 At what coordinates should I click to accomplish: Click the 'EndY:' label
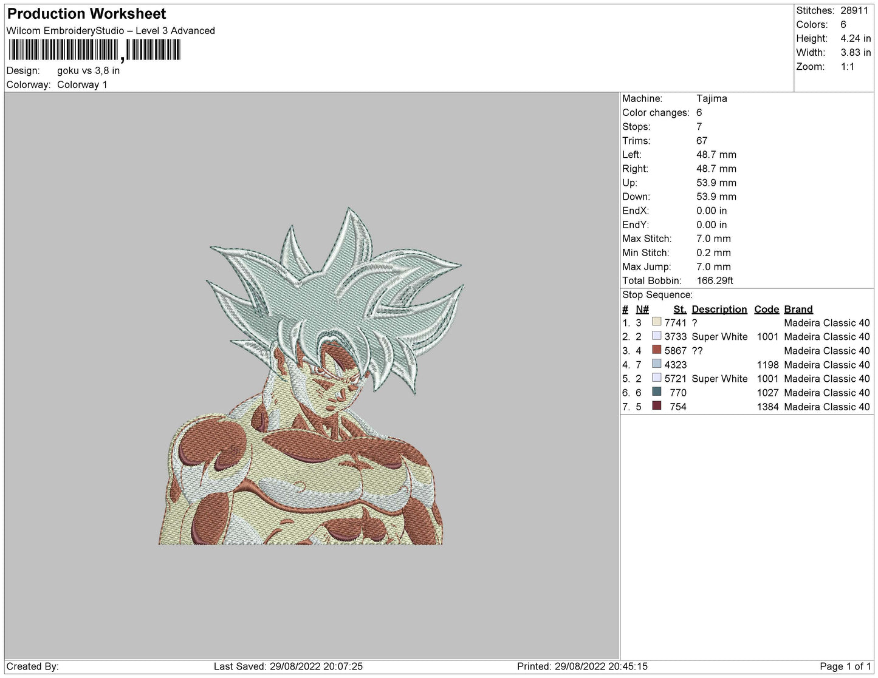[636, 224]
